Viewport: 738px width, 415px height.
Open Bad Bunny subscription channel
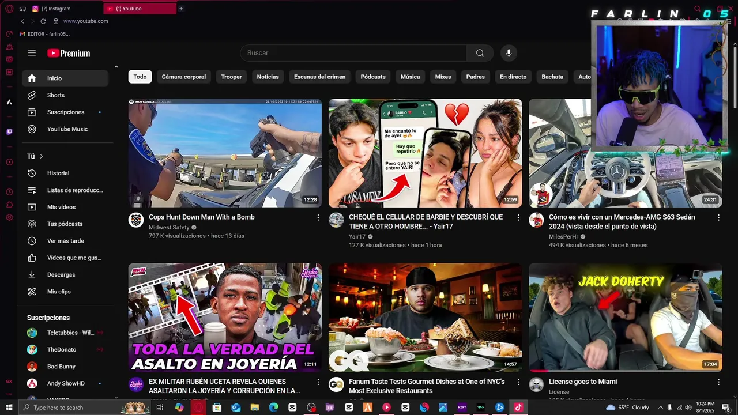click(65, 367)
